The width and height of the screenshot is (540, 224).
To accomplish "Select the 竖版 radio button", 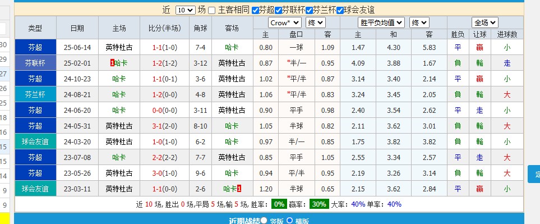I will click(x=264, y=220).
